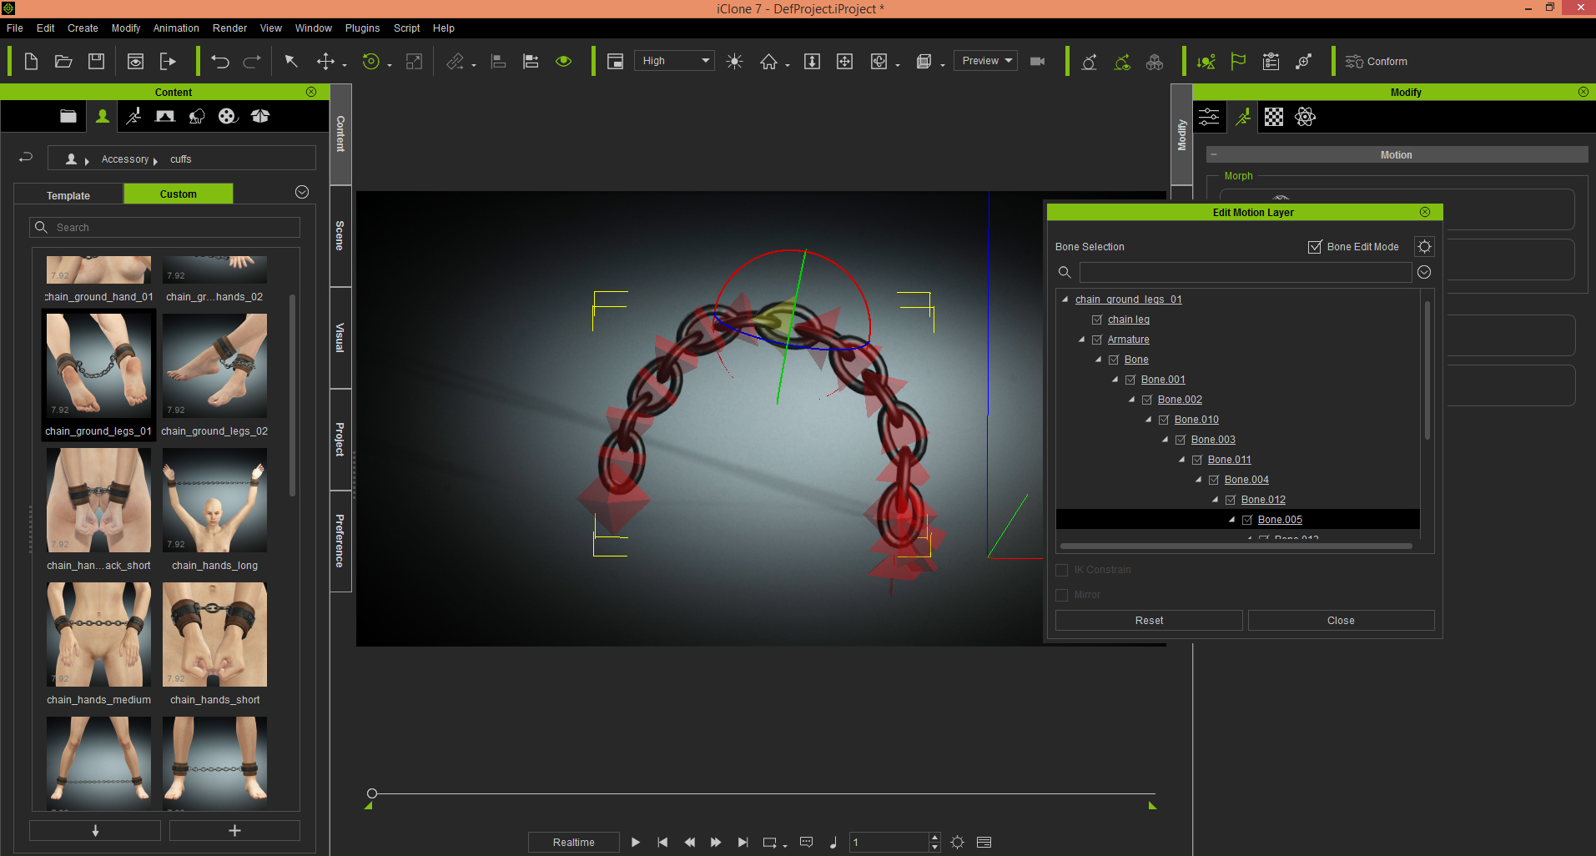Viewport: 1596px width, 856px height.
Task: Open the Animation tab in Modify panel
Action: pyautogui.click(x=1243, y=117)
